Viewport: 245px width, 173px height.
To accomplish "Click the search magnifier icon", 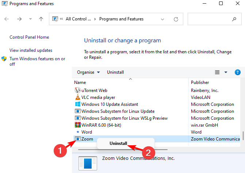I will click(x=234, y=19).
